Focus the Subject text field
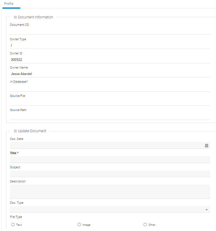The image size is (216, 231). pyautogui.click(x=110, y=174)
